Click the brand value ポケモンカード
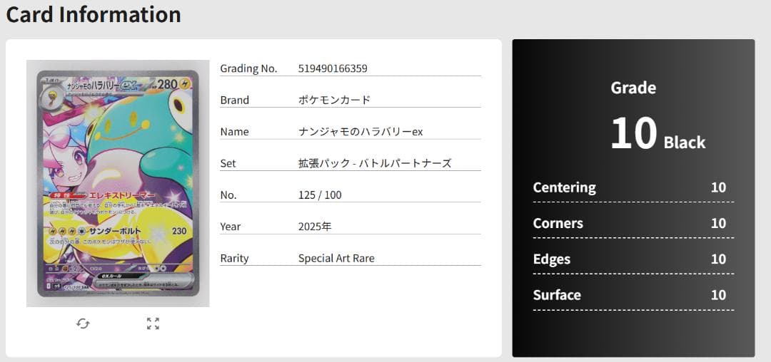771x362 pixels. tap(334, 100)
